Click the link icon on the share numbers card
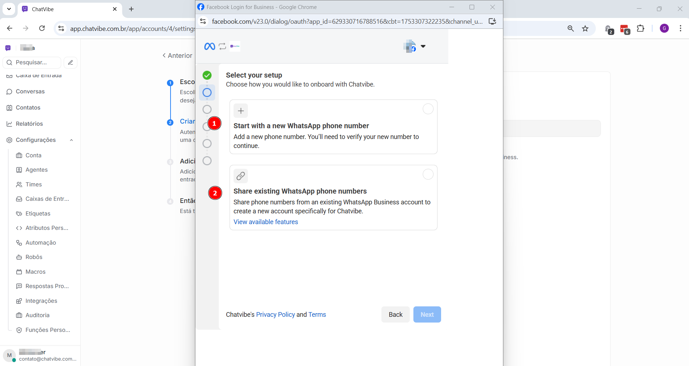Image resolution: width=689 pixels, height=366 pixels. (x=241, y=176)
